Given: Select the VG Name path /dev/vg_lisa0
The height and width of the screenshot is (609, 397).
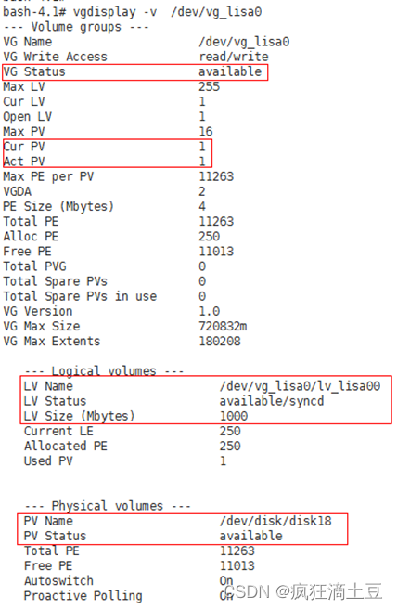Looking at the screenshot, I should [x=244, y=42].
